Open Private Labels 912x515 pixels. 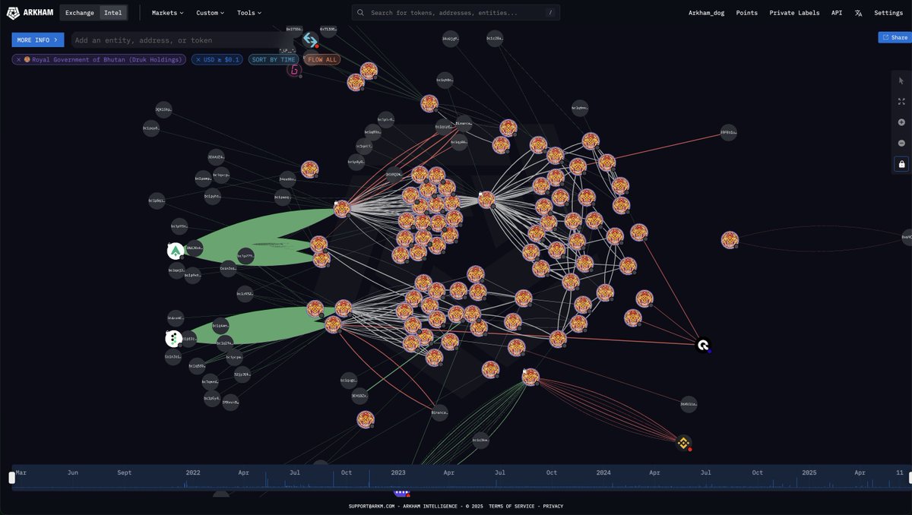point(794,13)
